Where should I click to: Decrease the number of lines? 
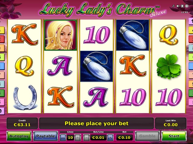point(63,138)
